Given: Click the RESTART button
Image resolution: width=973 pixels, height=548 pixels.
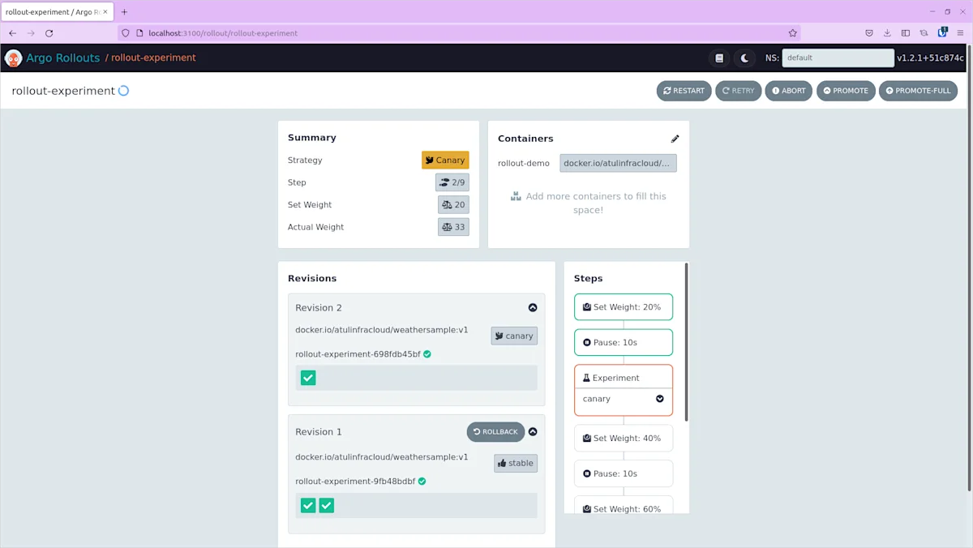Looking at the screenshot, I should 684,91.
